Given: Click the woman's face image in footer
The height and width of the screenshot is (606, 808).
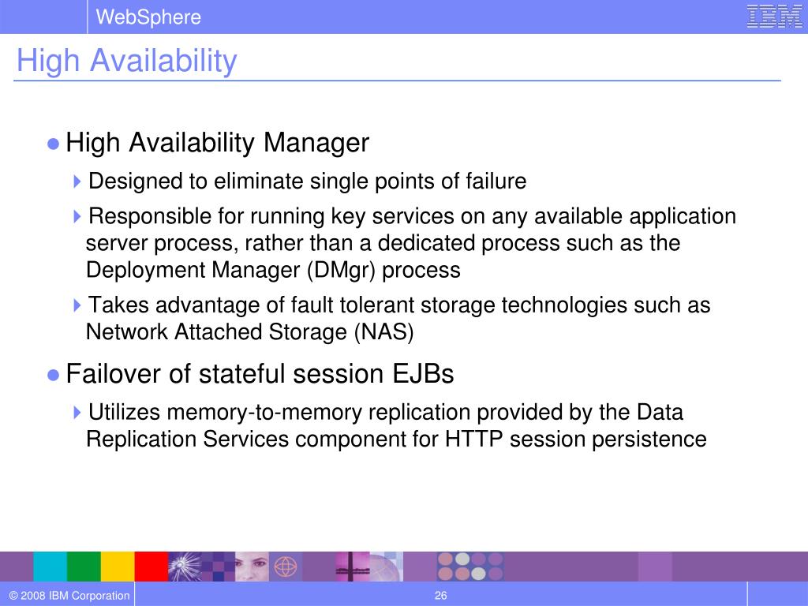Looking at the screenshot, I should coord(252,567).
